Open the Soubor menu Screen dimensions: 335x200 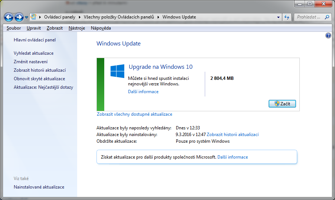14,28
